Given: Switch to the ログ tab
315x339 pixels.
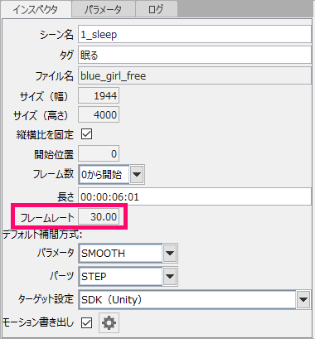Looking at the screenshot, I should 156,9.
